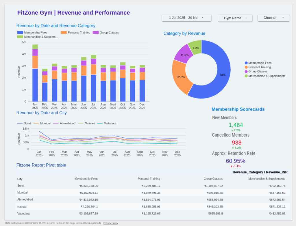
Task: Click the 58% donut slice
Action: tap(223, 75)
